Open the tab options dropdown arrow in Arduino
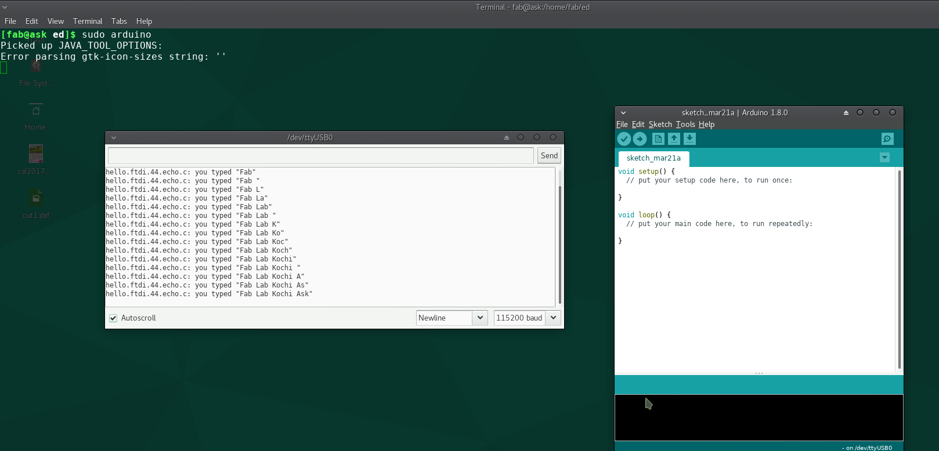Image resolution: width=939 pixels, height=451 pixels. (x=884, y=158)
